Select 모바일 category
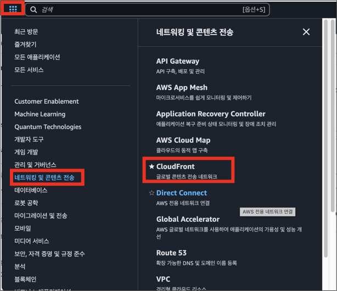Viewport: 337px width, 291px height. (23, 228)
